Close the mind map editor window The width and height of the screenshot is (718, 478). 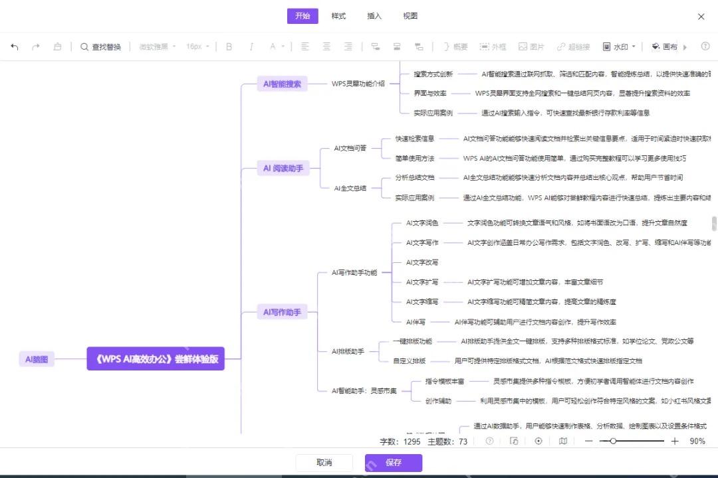click(x=701, y=17)
